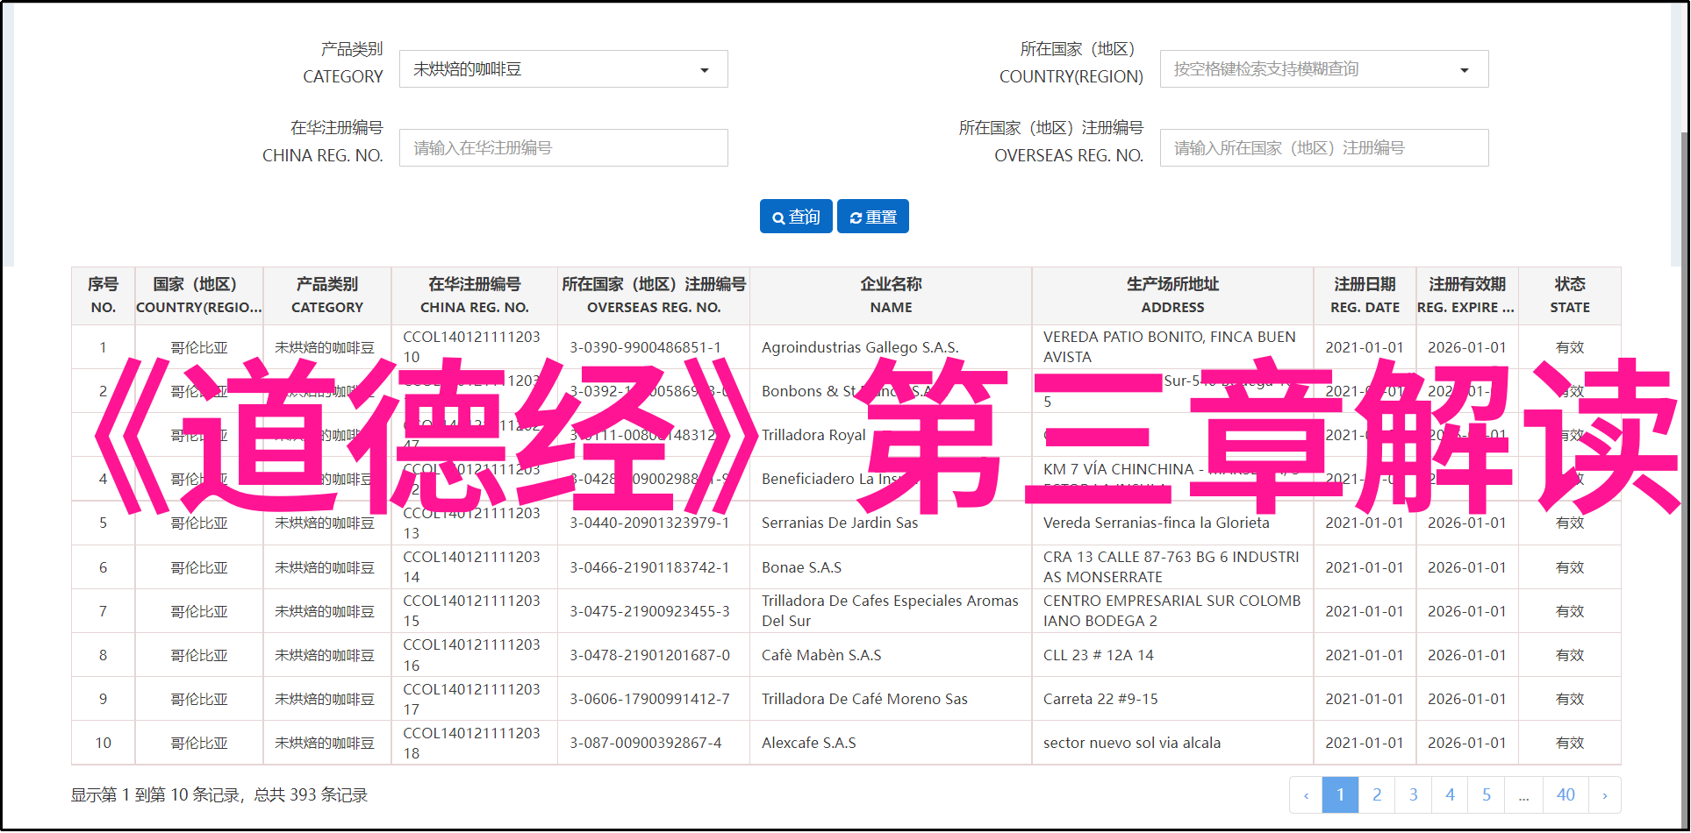Go to next page arrow
Viewport: 1691px width, 833px height.
click(1604, 795)
